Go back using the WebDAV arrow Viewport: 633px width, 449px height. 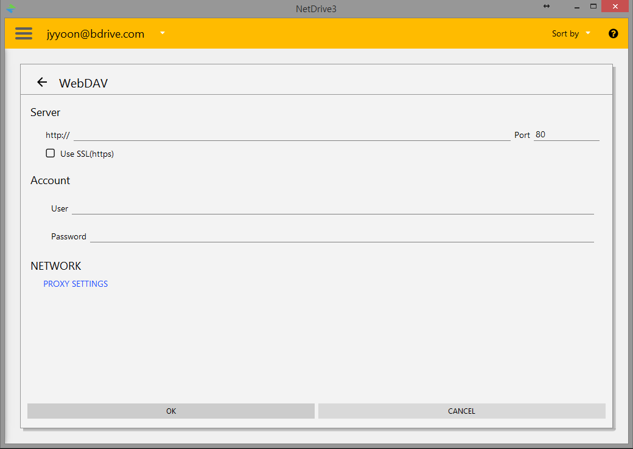click(42, 82)
